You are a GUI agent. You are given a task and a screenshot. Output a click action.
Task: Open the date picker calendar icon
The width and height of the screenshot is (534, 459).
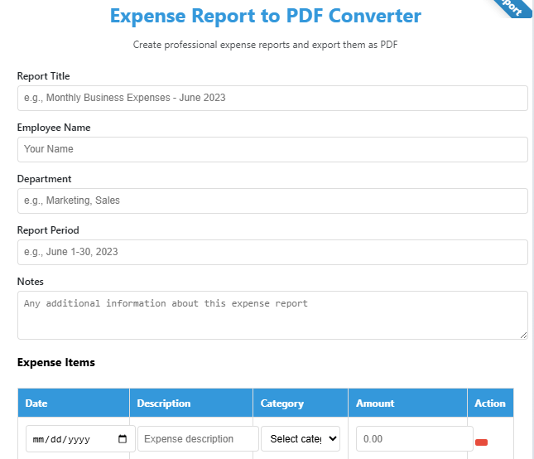tap(123, 439)
